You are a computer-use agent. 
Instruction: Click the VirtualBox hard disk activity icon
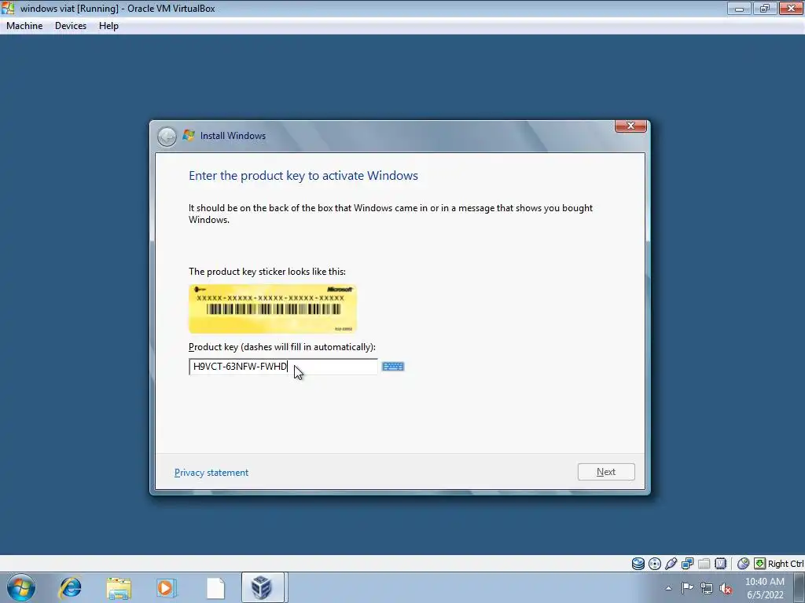coord(638,564)
